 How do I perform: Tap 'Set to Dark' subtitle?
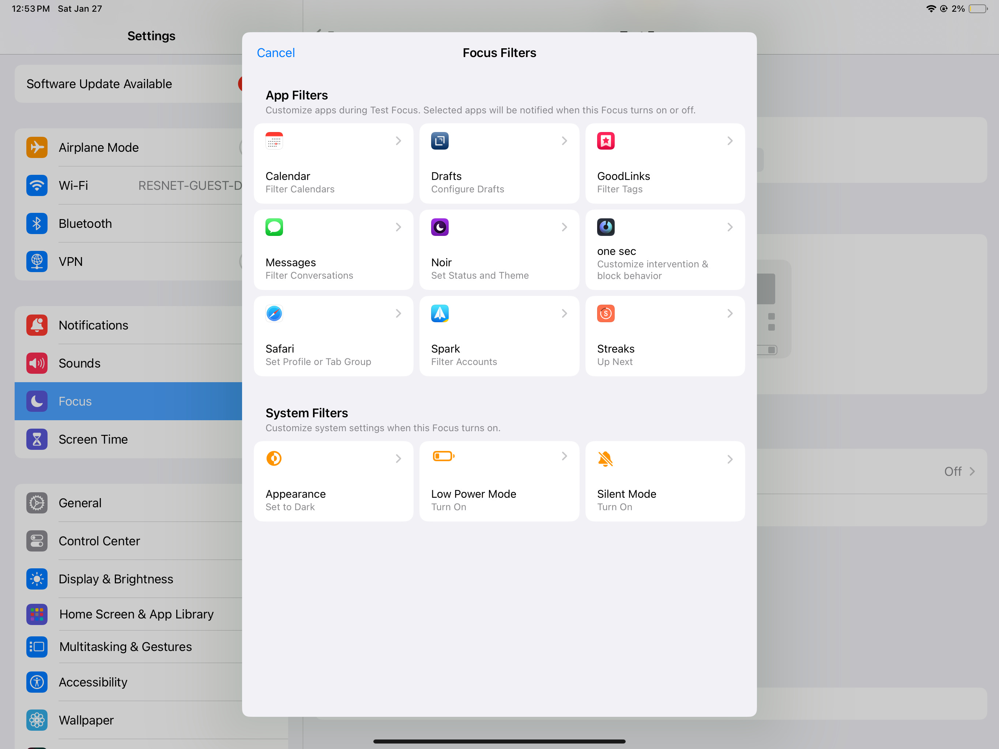[290, 507]
